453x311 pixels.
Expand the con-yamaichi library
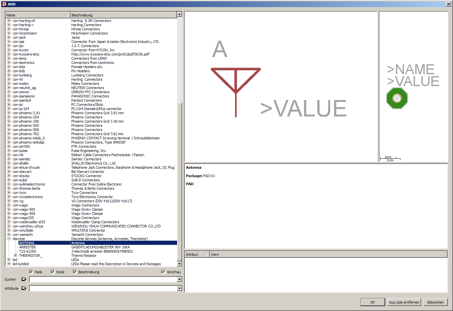pos(9,235)
